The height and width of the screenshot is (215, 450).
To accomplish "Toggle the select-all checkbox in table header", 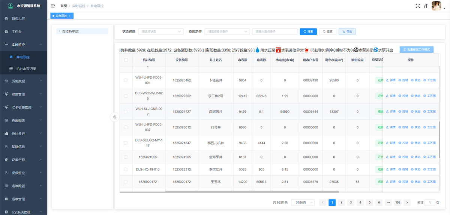I will point(126,60).
